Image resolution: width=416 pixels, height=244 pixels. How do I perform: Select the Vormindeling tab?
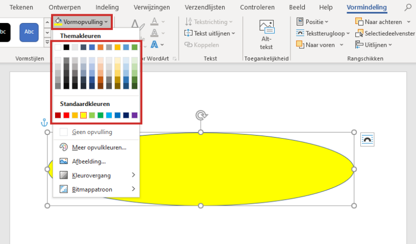[366, 8]
